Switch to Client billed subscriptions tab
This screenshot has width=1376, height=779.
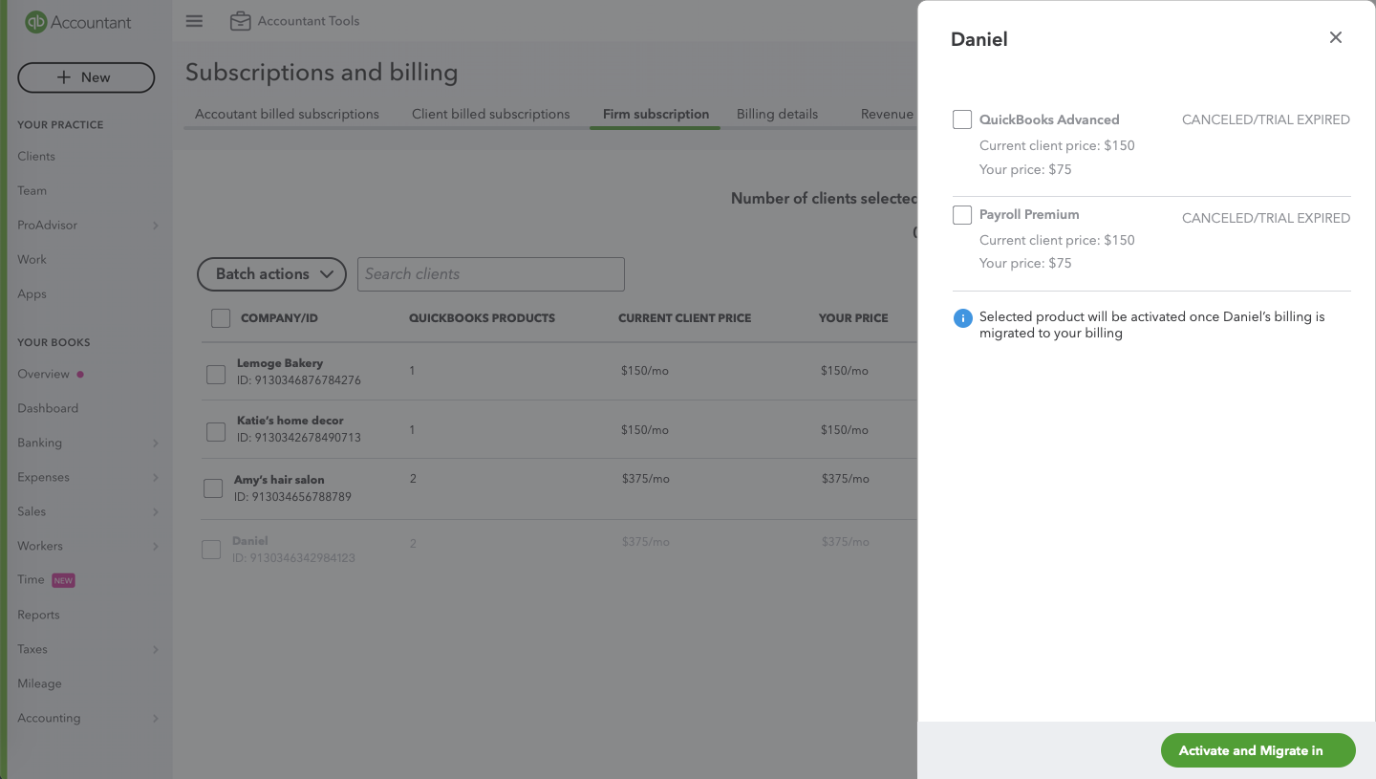click(x=491, y=114)
